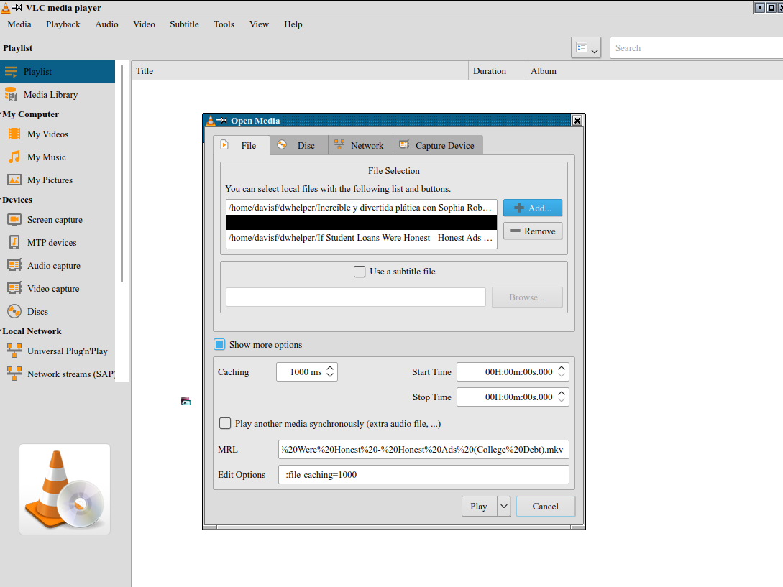Open the playlist view mode dropdown

click(586, 48)
